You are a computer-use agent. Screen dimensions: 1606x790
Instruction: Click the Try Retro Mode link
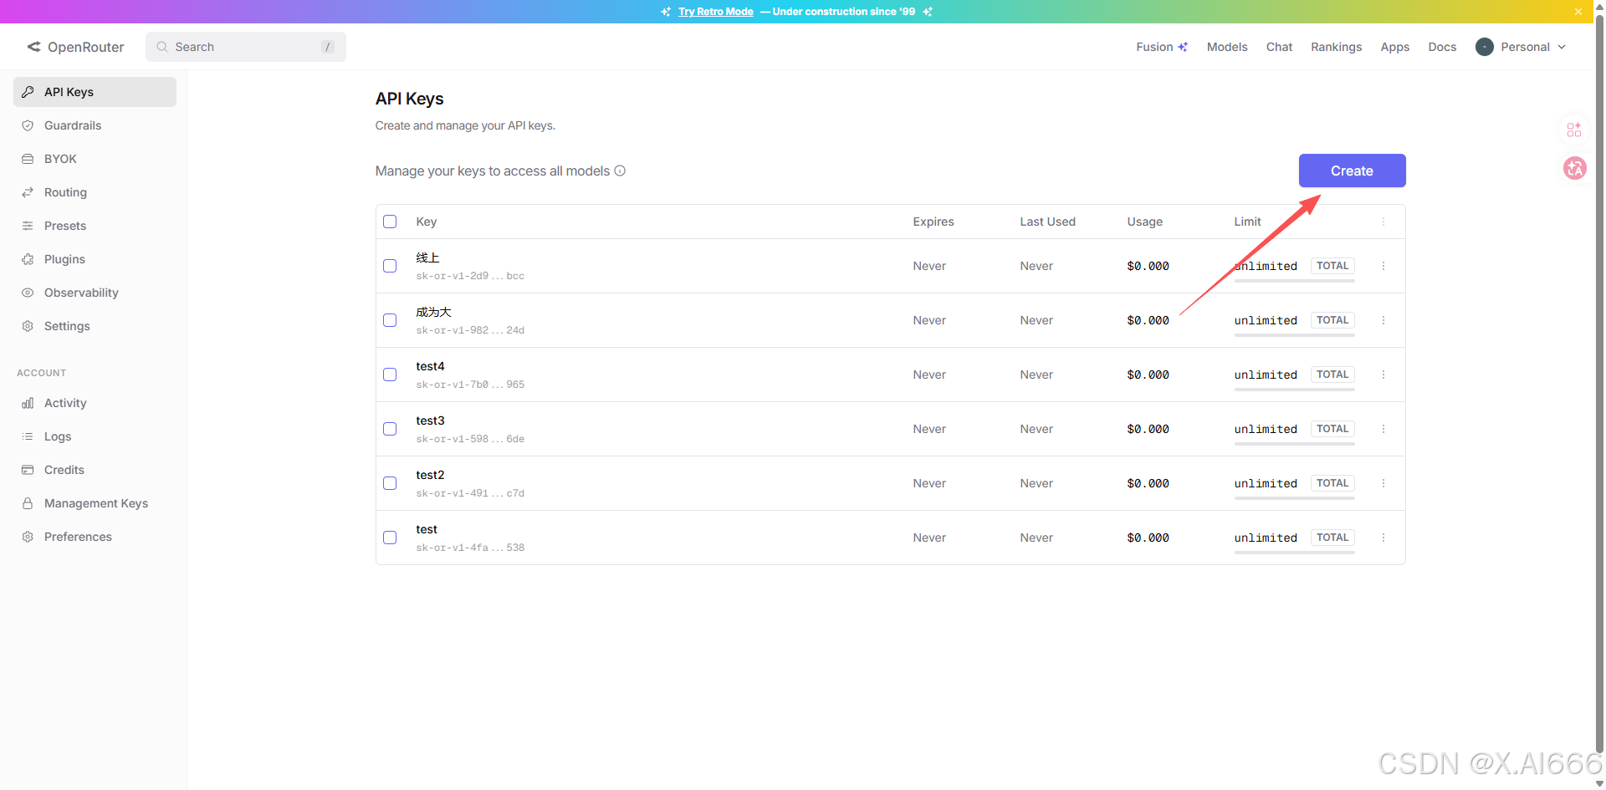[x=716, y=12]
